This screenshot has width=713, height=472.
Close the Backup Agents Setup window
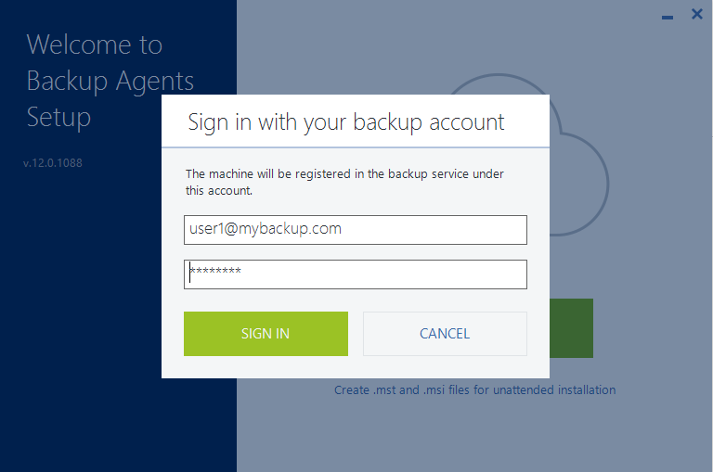[696, 14]
